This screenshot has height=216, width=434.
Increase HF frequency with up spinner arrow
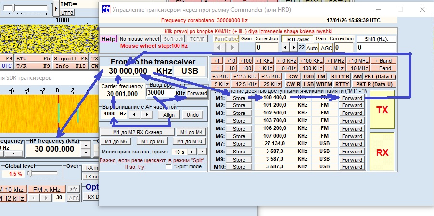click(87, 145)
